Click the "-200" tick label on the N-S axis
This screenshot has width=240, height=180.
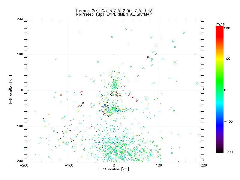19,161
